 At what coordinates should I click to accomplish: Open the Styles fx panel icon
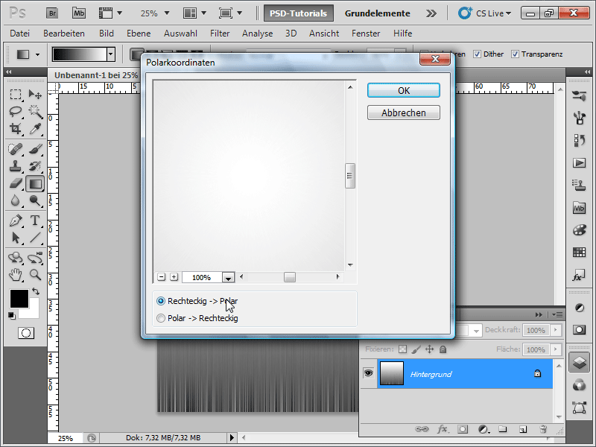tap(579, 276)
